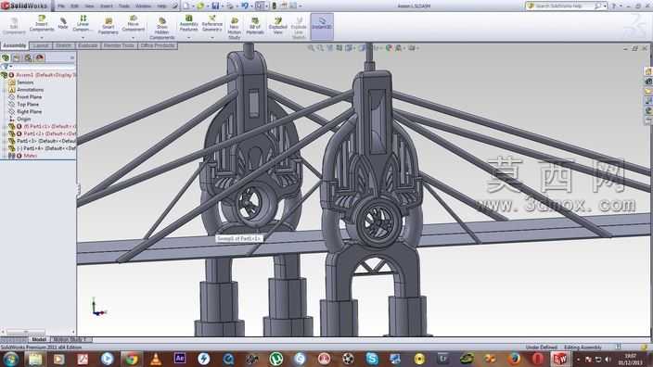Image resolution: width=653 pixels, height=367 pixels.
Task: Open Skype from taskbar
Action: click(372, 359)
